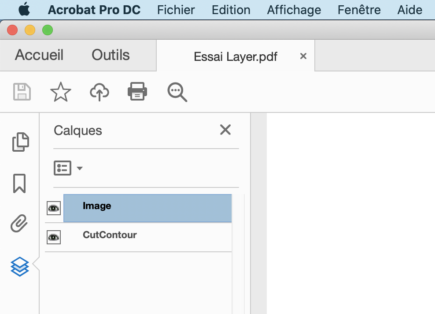Open the Find text magnifier icon
This screenshot has height=314, width=435.
[177, 92]
